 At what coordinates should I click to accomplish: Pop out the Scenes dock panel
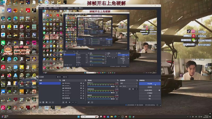(60, 80)
